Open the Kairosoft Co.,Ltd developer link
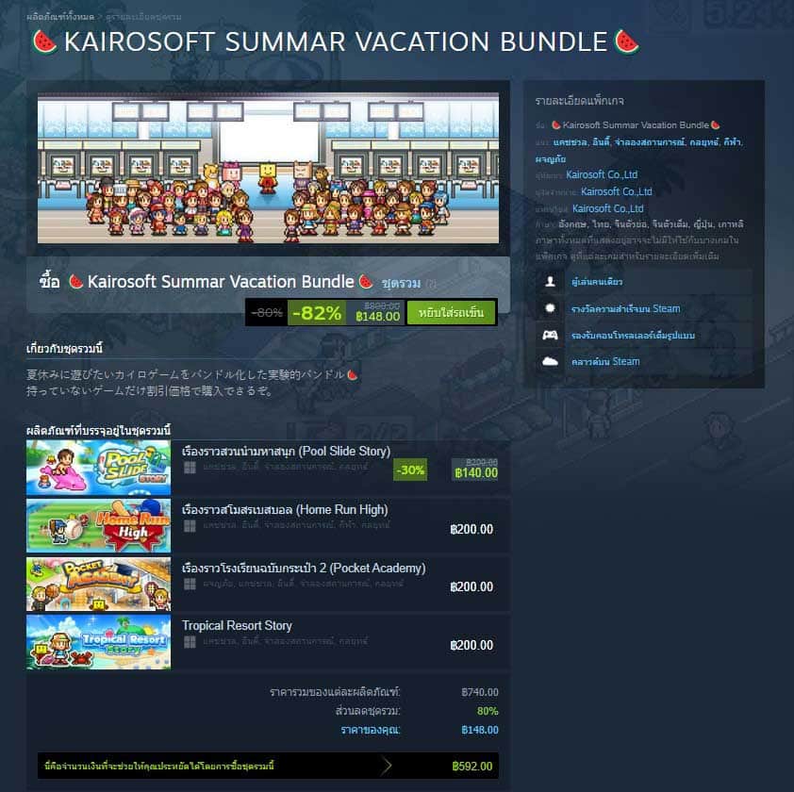The image size is (794, 792). [x=602, y=174]
